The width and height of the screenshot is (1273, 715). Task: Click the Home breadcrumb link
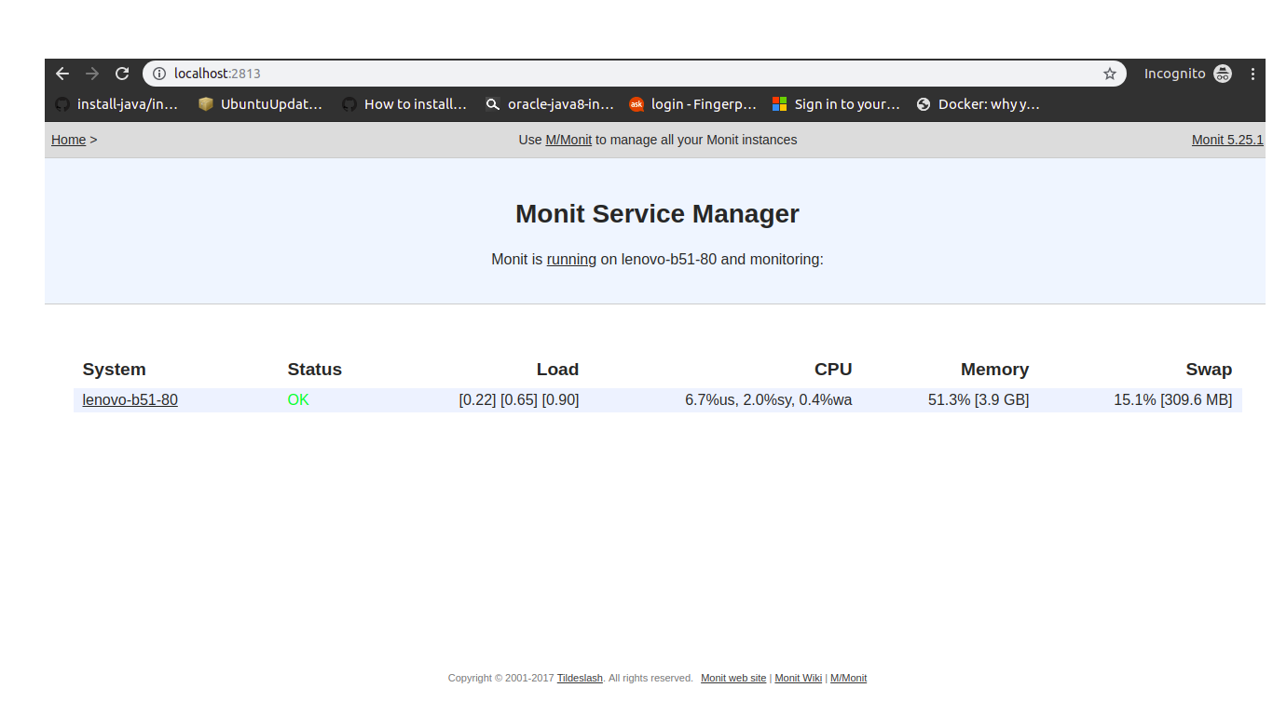[68, 140]
